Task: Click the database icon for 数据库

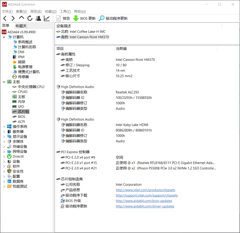Action: click(9, 181)
